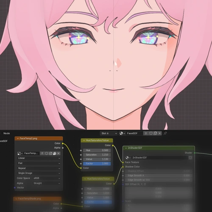The height and width of the screenshot is (212, 212).
Task: Click the Face Texture input socket
Action: click(123, 162)
